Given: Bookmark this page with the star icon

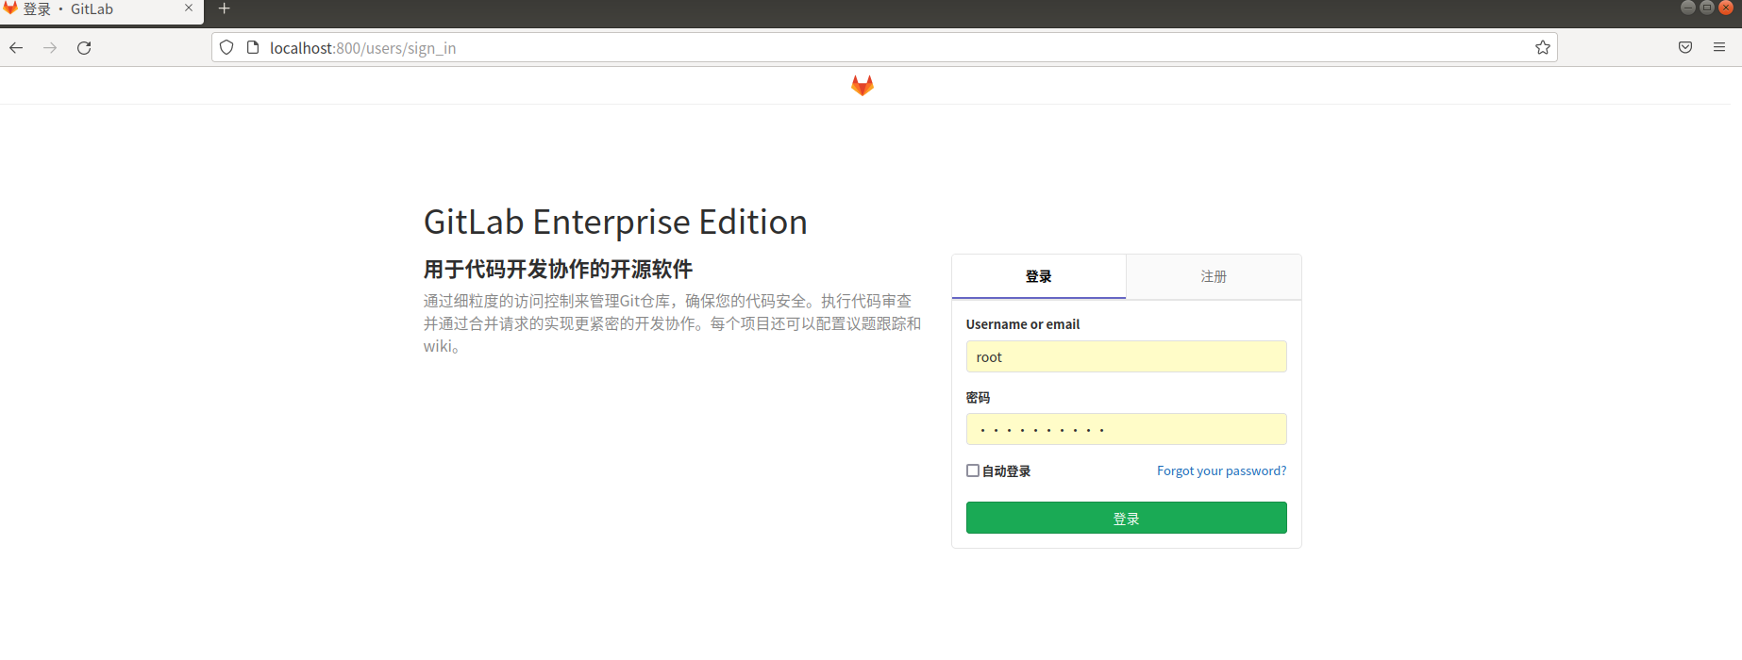Looking at the screenshot, I should point(1542,48).
